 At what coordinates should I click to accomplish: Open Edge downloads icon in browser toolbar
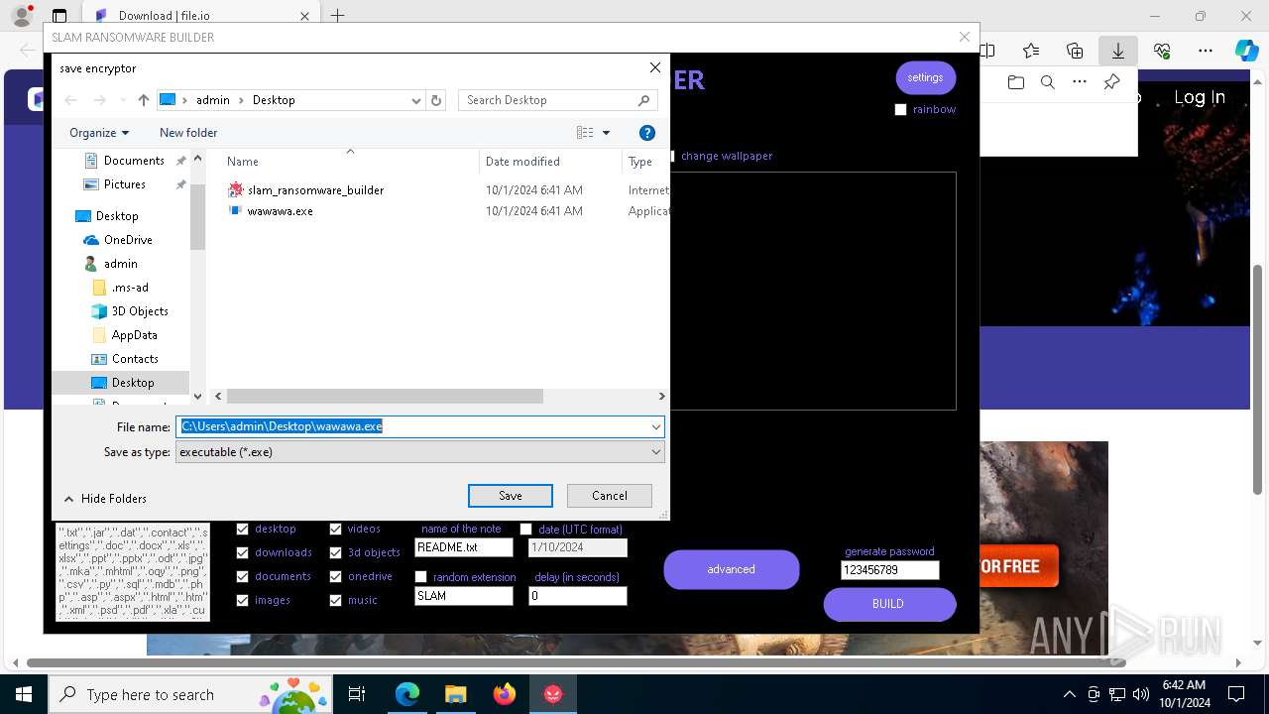coord(1117,51)
